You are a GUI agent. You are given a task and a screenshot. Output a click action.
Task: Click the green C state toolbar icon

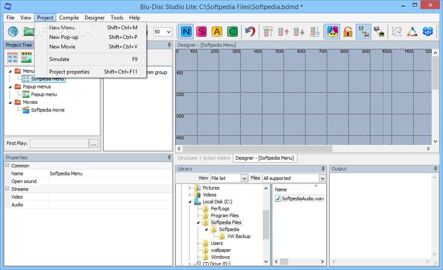[232, 32]
